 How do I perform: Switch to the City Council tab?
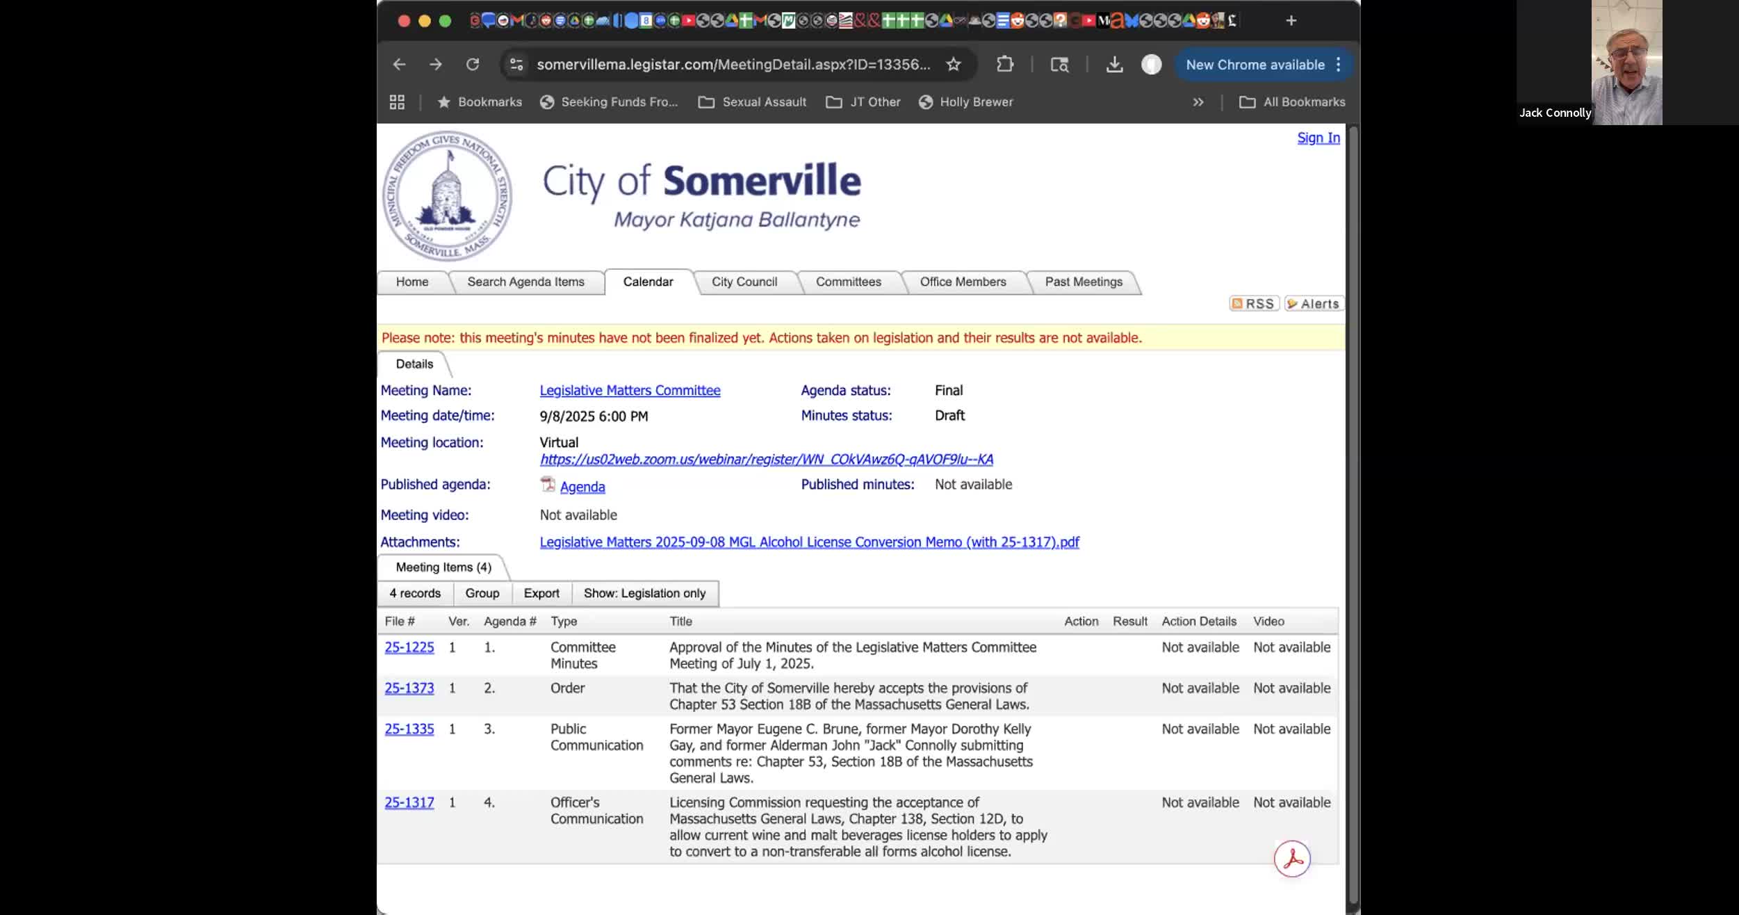click(744, 282)
